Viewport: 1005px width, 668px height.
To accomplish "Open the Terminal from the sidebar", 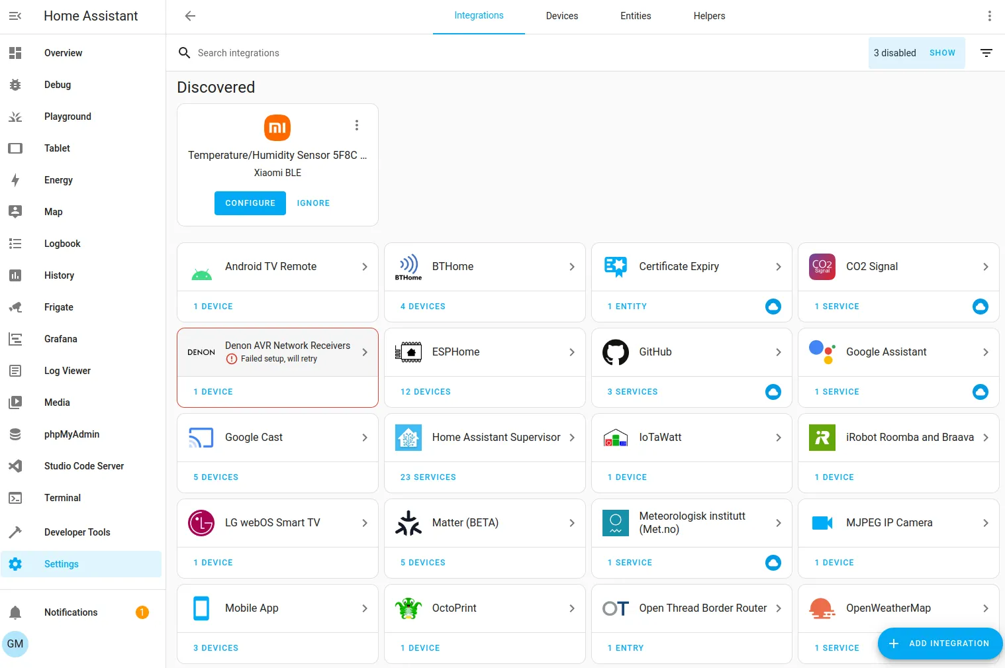I will [x=62, y=498].
